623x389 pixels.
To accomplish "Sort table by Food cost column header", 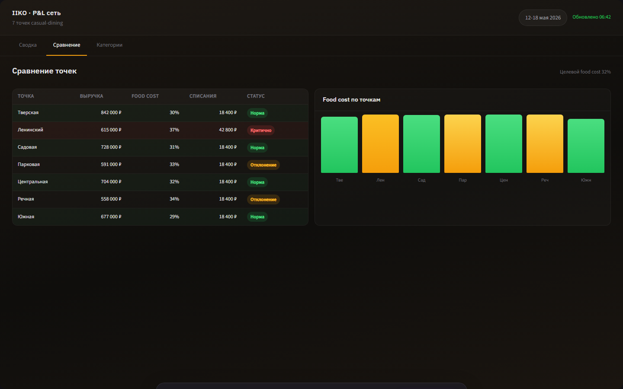I will coord(145,96).
